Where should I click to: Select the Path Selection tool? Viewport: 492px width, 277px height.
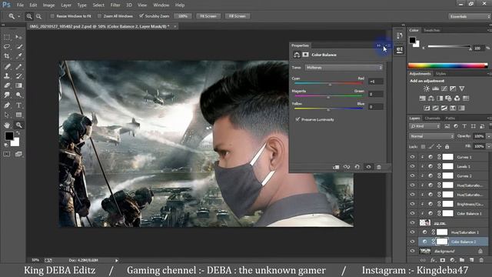click(x=7, y=115)
